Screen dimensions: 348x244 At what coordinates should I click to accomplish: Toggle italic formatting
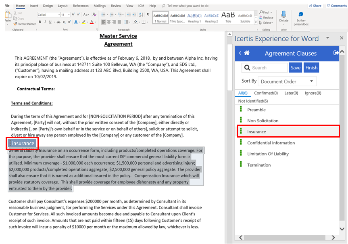tap(45, 22)
